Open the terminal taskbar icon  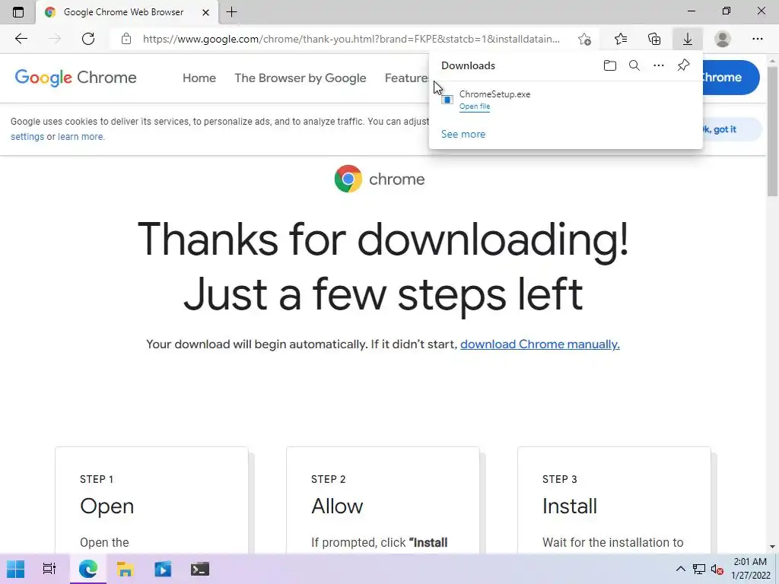(200, 569)
